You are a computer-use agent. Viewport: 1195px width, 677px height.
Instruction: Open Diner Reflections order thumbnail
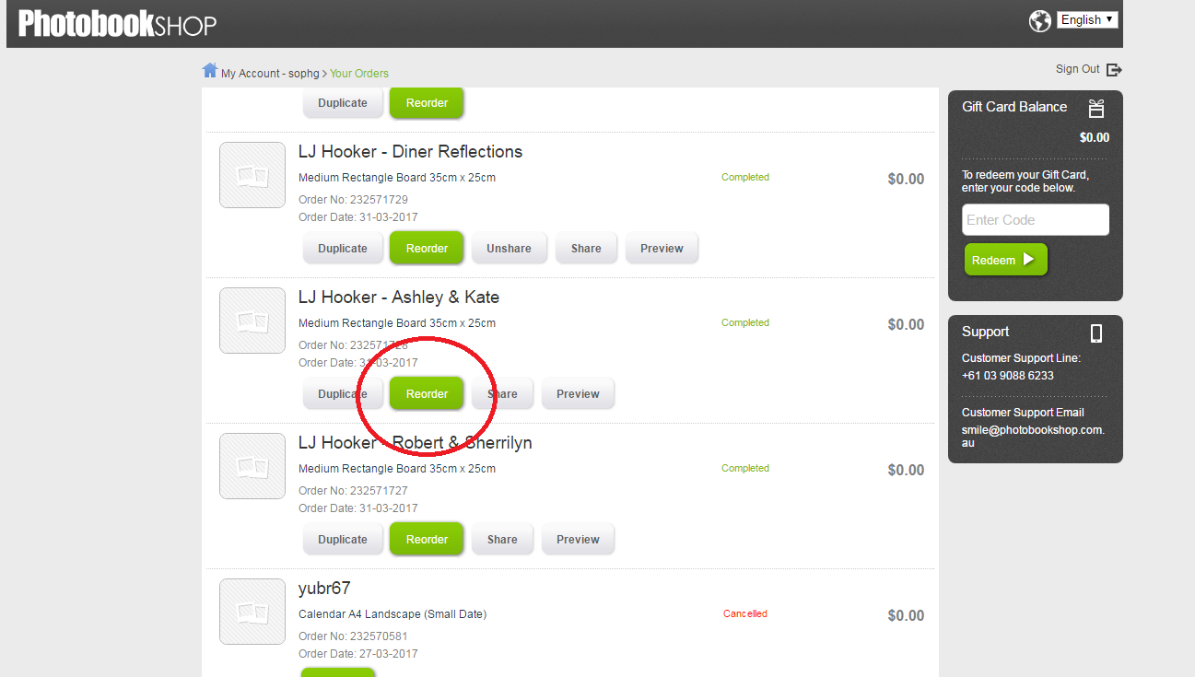[x=252, y=175]
